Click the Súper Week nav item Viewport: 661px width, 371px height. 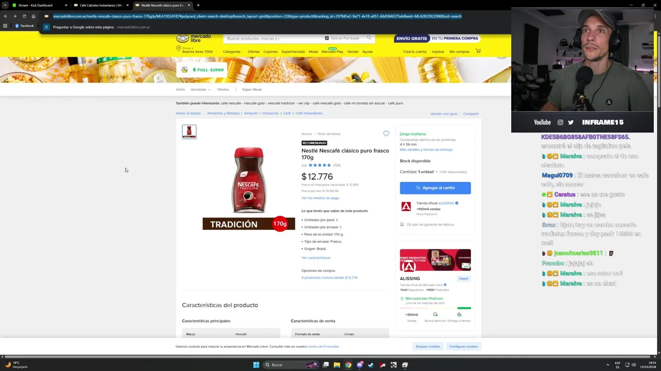pos(251,90)
